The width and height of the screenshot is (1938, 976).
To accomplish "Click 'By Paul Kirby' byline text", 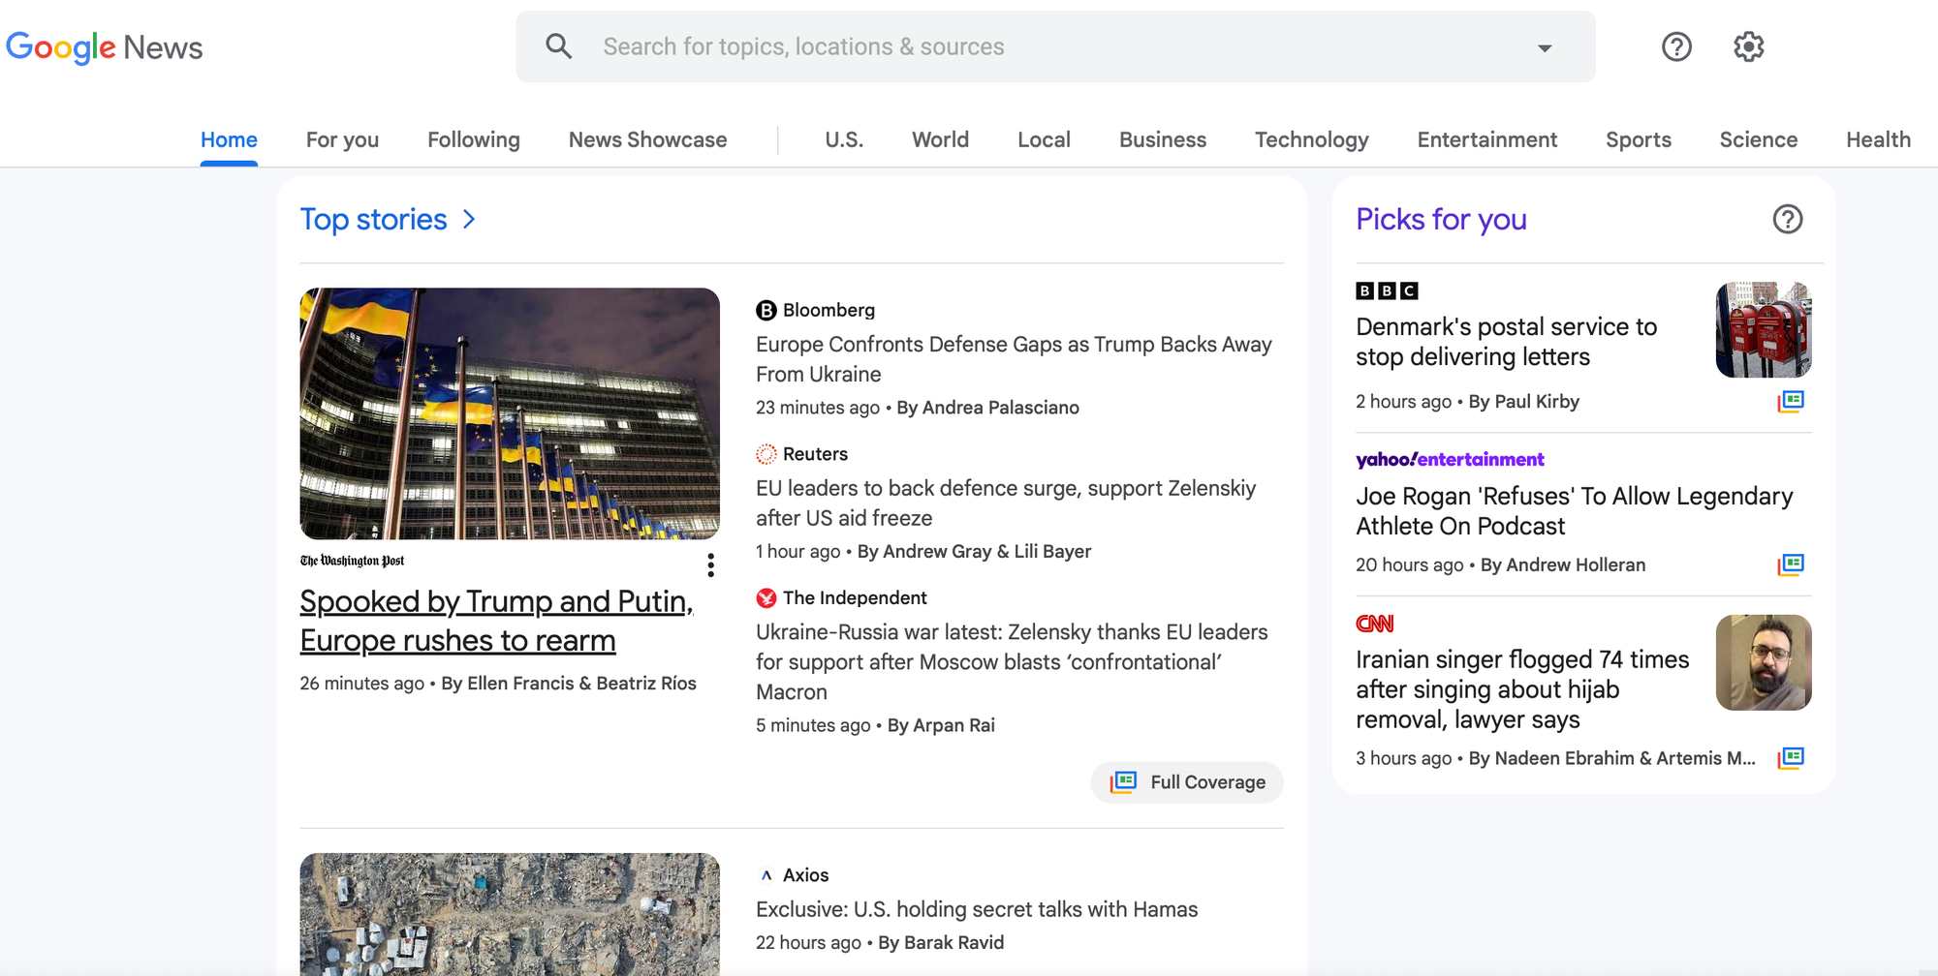I will [1523, 402].
